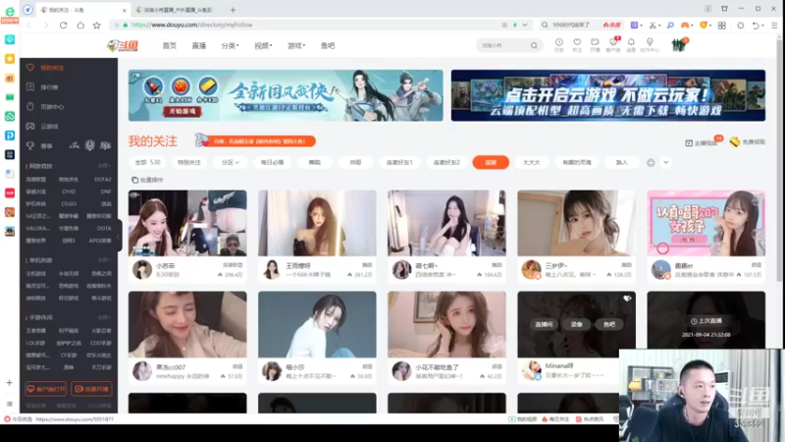Image resolution: width=785 pixels, height=442 pixels.
Task: Click the 免费领取 ticket link
Action: pos(748,142)
